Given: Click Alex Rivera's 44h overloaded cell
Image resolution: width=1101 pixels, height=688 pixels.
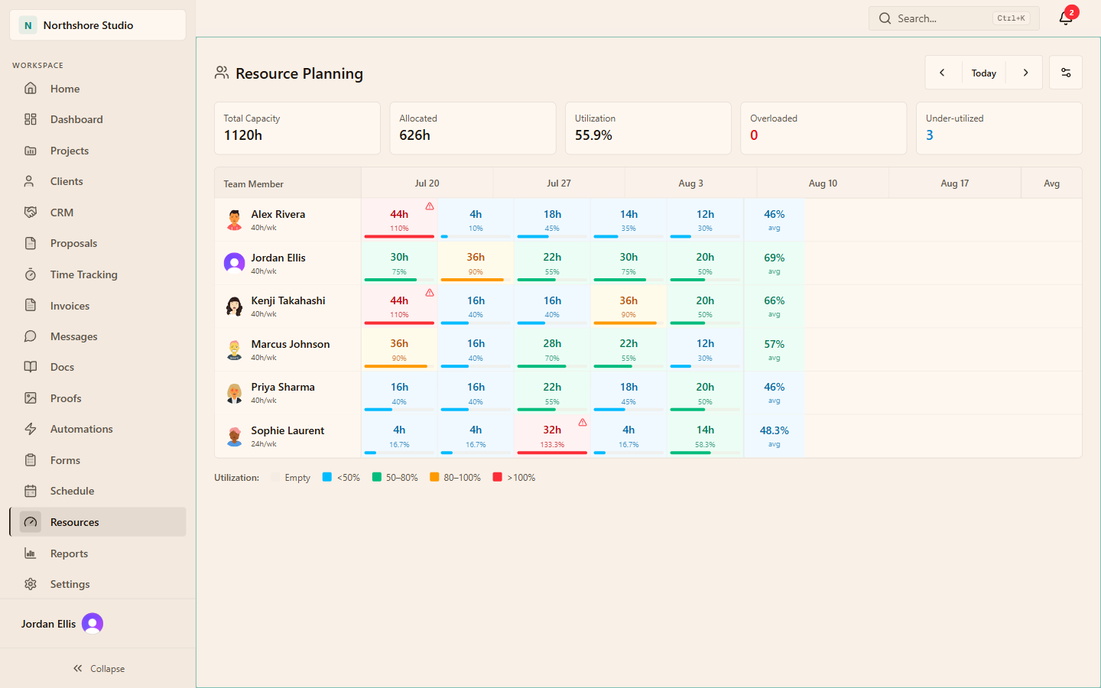Looking at the screenshot, I should pyautogui.click(x=399, y=220).
